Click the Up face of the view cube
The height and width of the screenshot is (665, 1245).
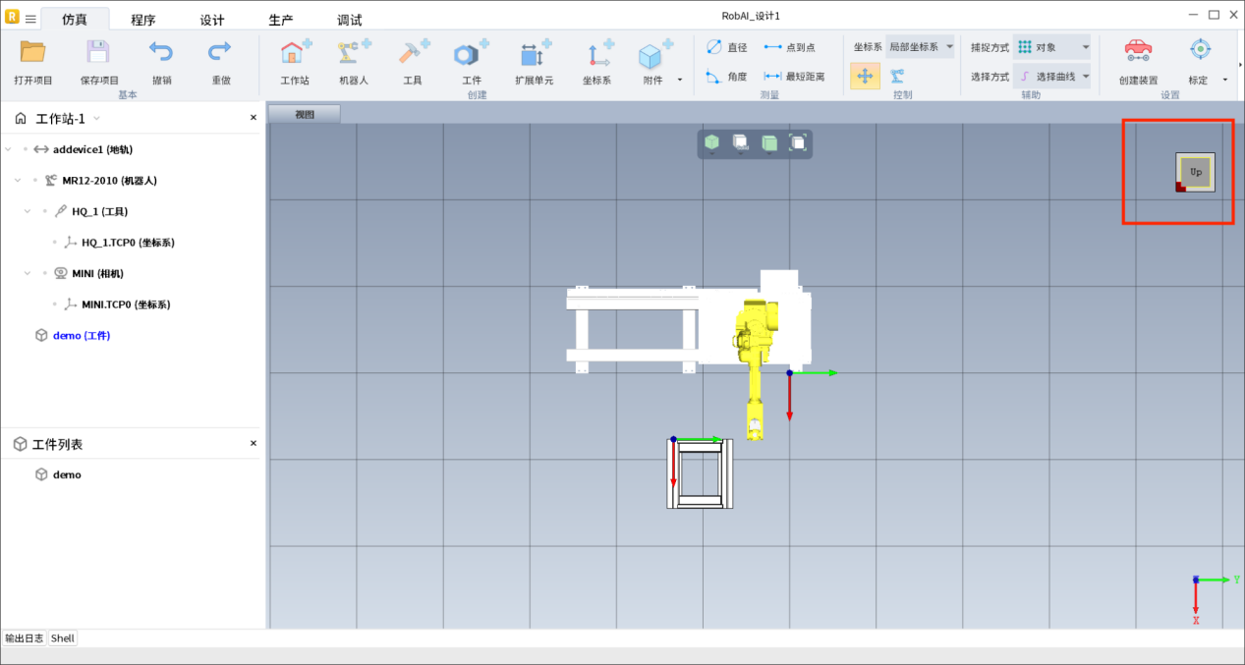coord(1196,172)
